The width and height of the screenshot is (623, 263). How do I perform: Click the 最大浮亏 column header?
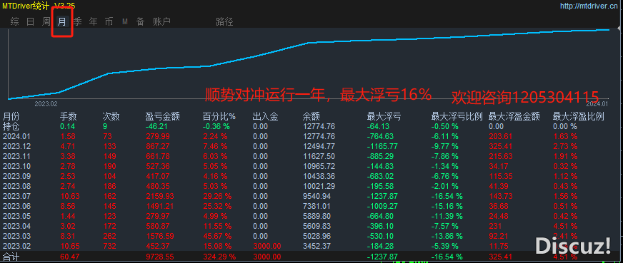384,116
